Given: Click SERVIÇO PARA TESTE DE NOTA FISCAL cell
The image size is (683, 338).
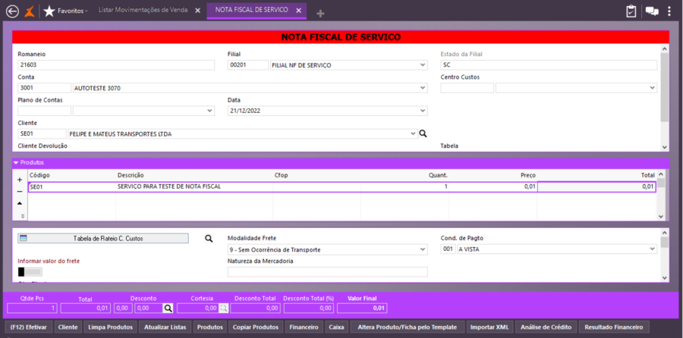Looking at the screenshot, I should (x=194, y=186).
